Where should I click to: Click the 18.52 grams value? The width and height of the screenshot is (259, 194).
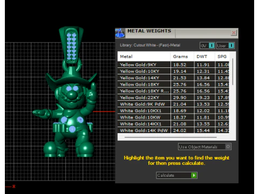coord(180,65)
